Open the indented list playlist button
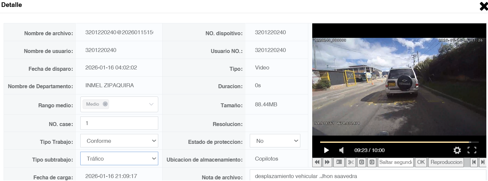488x181 pixels. coord(339,162)
